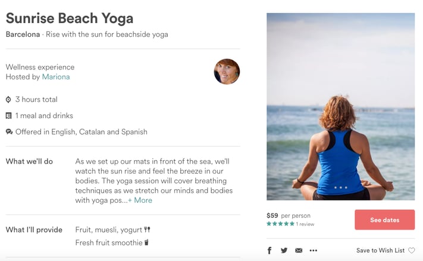This screenshot has width=423, height=261.
Task: Click the speech bubbles language icon
Action: click(x=9, y=132)
